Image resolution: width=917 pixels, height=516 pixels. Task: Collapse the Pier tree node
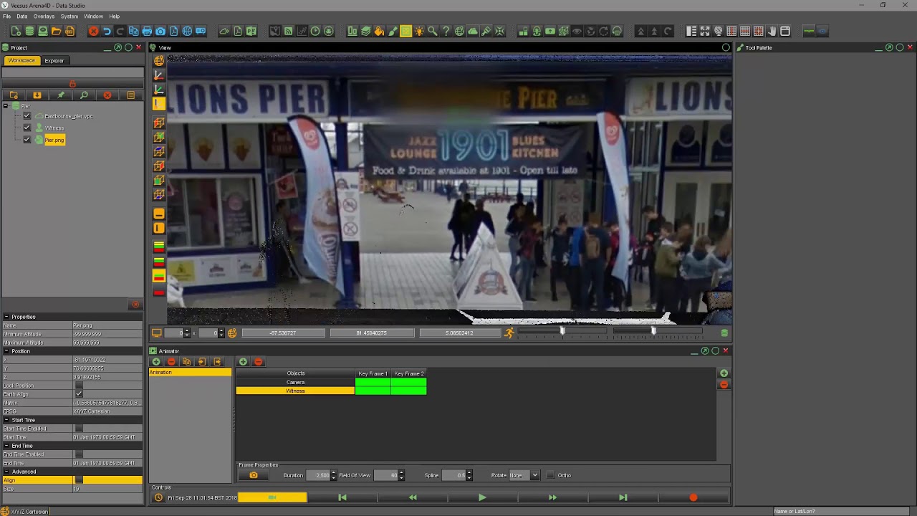(x=6, y=106)
